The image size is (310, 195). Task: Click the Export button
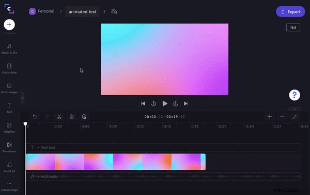(290, 12)
